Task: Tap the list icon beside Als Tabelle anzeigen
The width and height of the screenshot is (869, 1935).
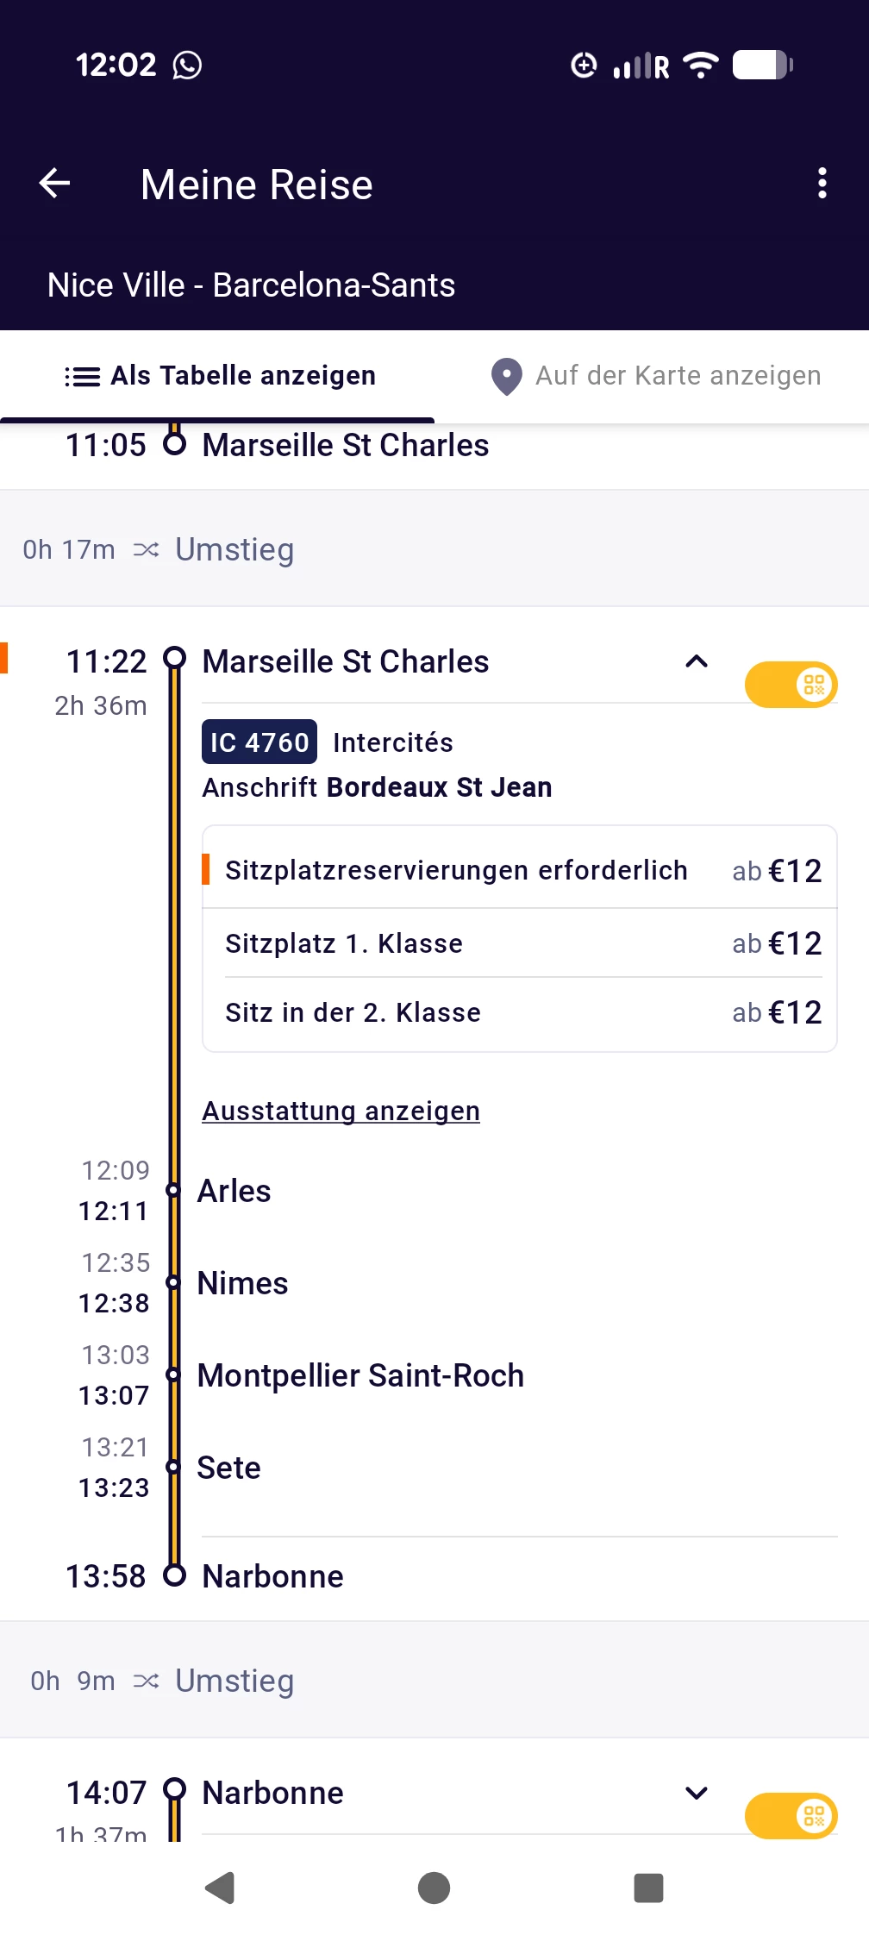Action: click(83, 376)
